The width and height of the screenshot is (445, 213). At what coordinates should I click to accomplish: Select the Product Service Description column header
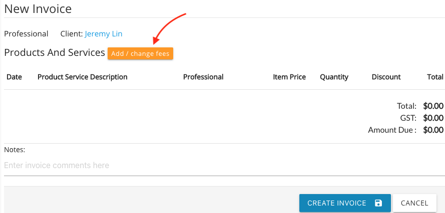[82, 77]
